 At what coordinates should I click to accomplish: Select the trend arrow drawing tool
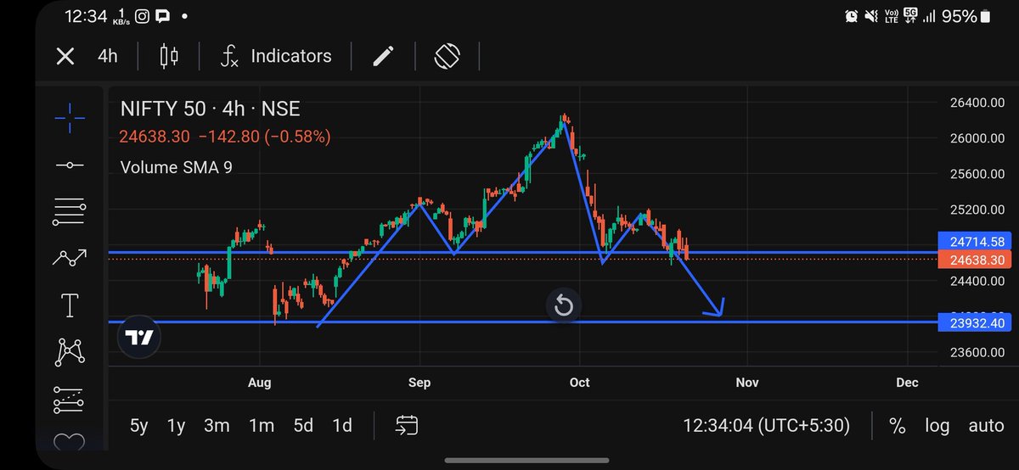tap(70, 258)
